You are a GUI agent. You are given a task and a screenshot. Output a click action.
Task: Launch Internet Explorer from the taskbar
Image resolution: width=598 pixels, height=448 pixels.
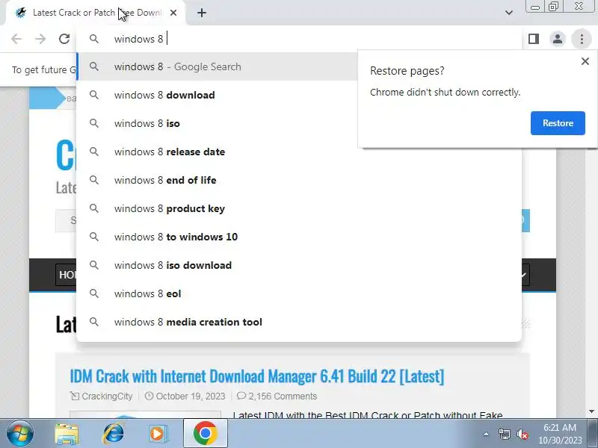114,433
